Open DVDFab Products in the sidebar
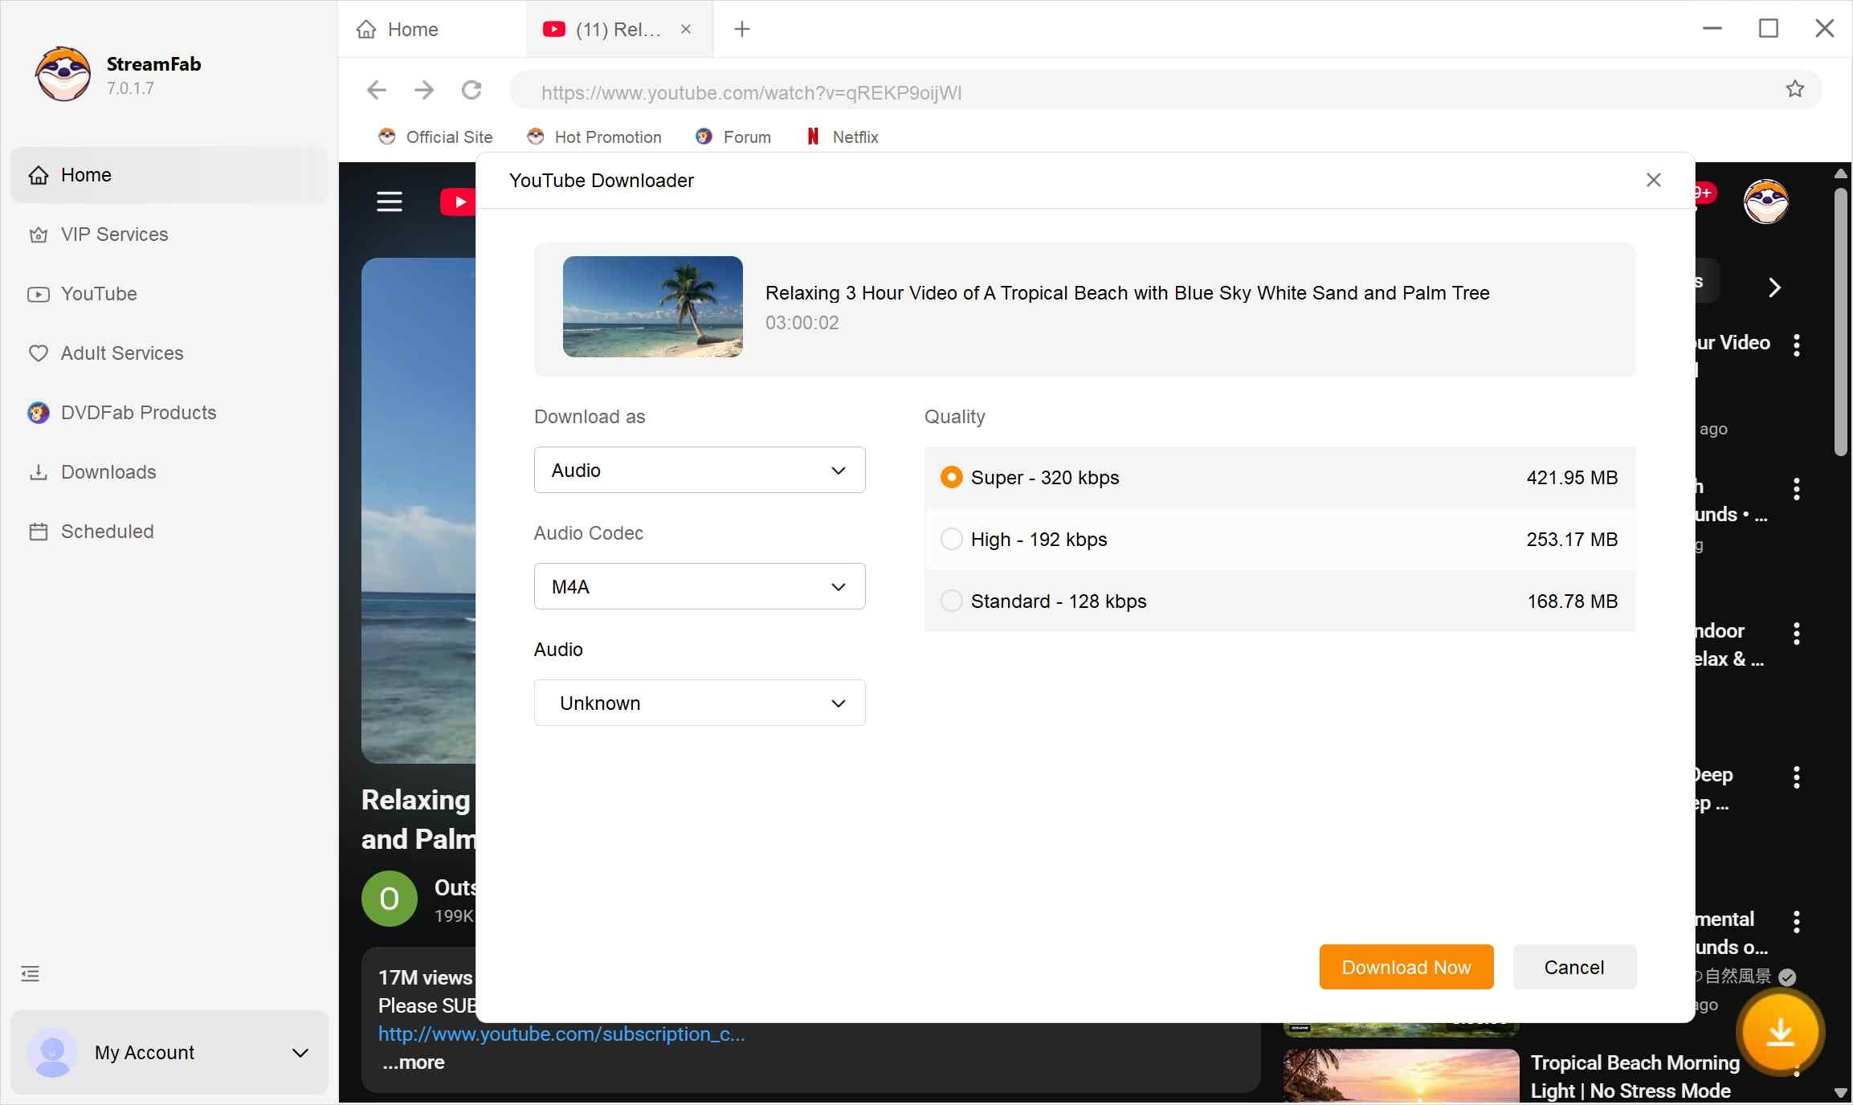Image resolution: width=1853 pixels, height=1105 pixels. pos(137,412)
